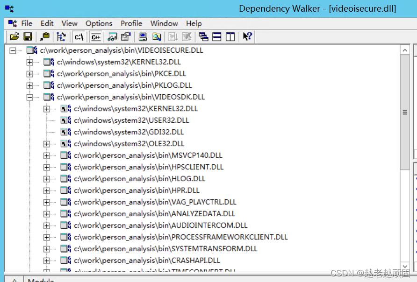This screenshot has width=417, height=282.
Task: Activate the context-sensitive Help arrow icon
Action: [x=247, y=36]
